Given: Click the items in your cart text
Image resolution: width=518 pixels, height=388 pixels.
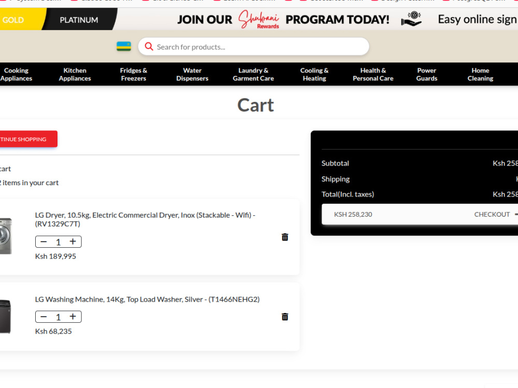Looking at the screenshot, I should (x=30, y=183).
